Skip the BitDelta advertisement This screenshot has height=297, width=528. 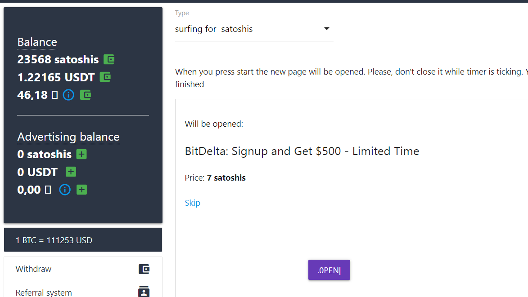pos(192,203)
